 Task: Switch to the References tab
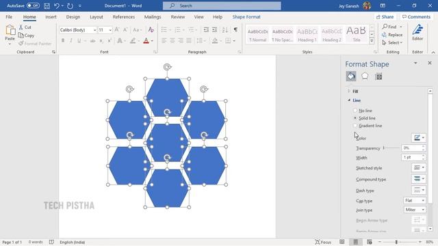(124, 16)
